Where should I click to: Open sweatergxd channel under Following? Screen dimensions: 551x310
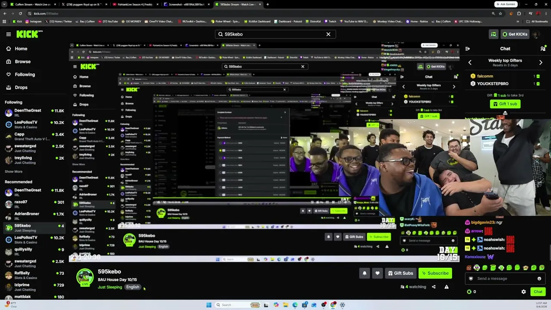[x=34, y=148]
